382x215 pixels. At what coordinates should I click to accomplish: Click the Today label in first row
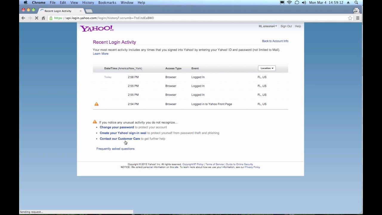click(108, 77)
